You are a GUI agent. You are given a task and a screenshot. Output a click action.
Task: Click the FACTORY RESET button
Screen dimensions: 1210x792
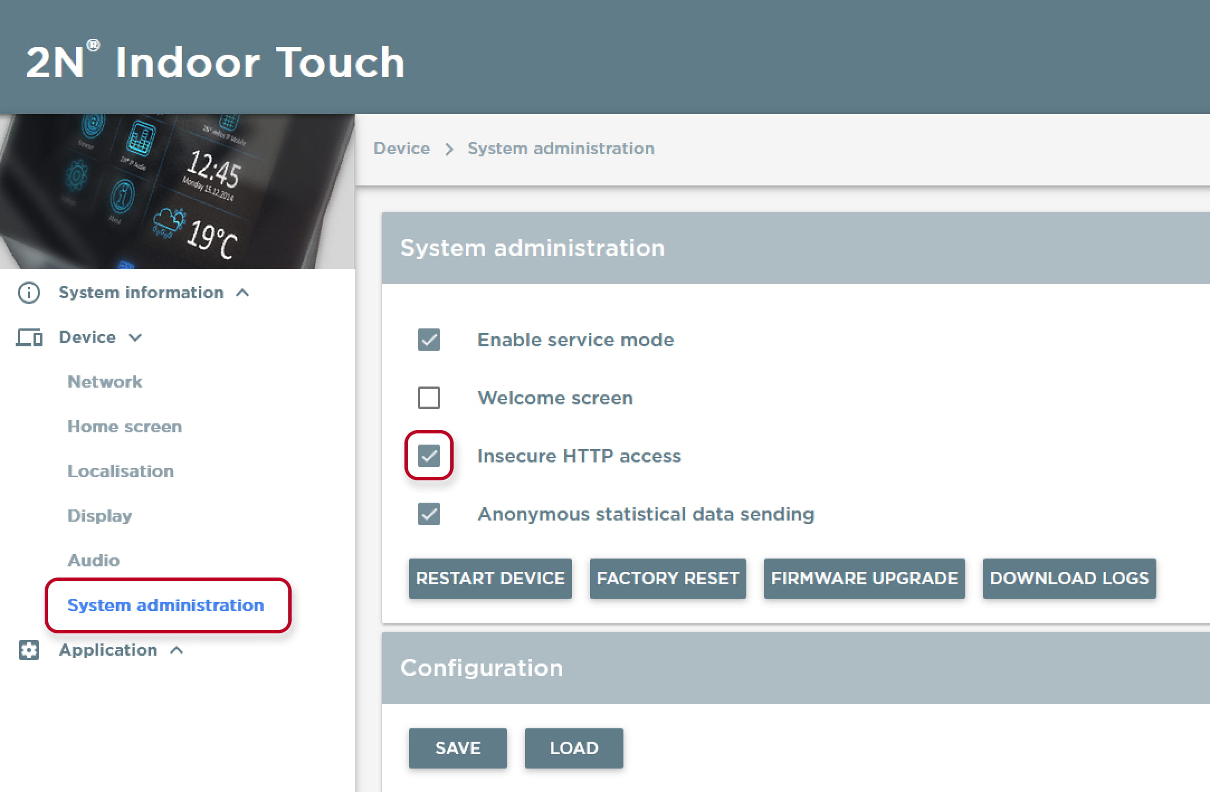(668, 579)
